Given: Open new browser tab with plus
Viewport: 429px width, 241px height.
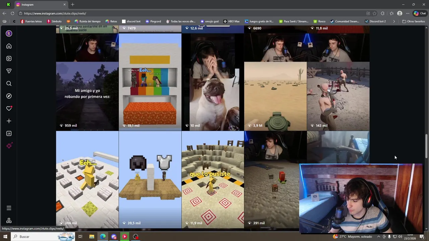Looking at the screenshot, I should click(x=72, y=4).
